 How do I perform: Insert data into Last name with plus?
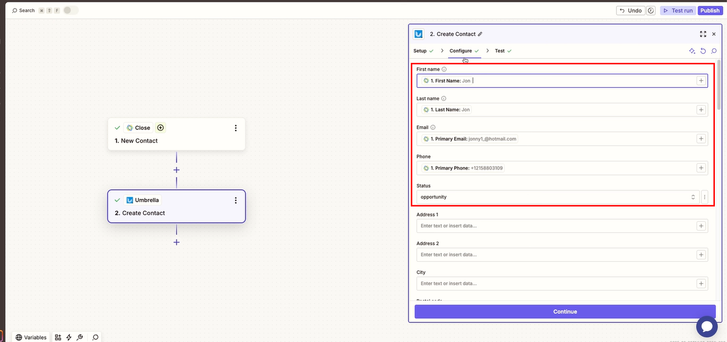click(x=701, y=110)
